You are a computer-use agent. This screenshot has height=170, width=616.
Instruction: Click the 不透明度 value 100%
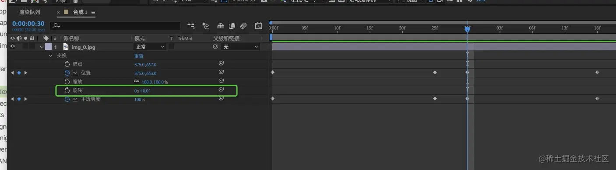[140, 100]
